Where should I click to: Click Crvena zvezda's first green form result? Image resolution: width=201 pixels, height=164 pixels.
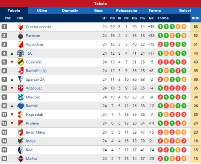160,27
